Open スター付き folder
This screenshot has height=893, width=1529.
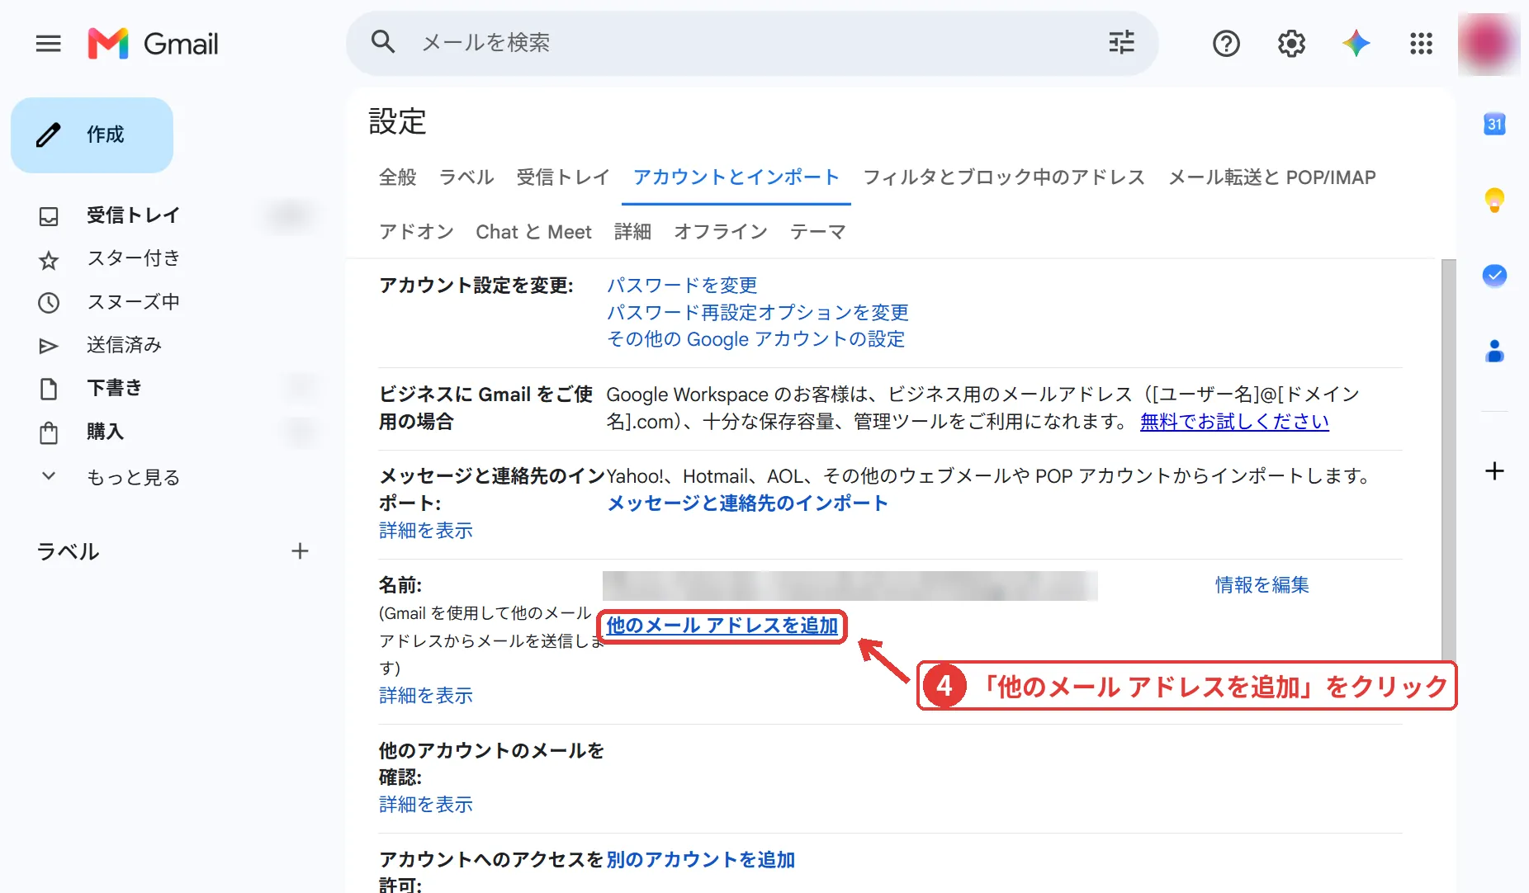(132, 258)
